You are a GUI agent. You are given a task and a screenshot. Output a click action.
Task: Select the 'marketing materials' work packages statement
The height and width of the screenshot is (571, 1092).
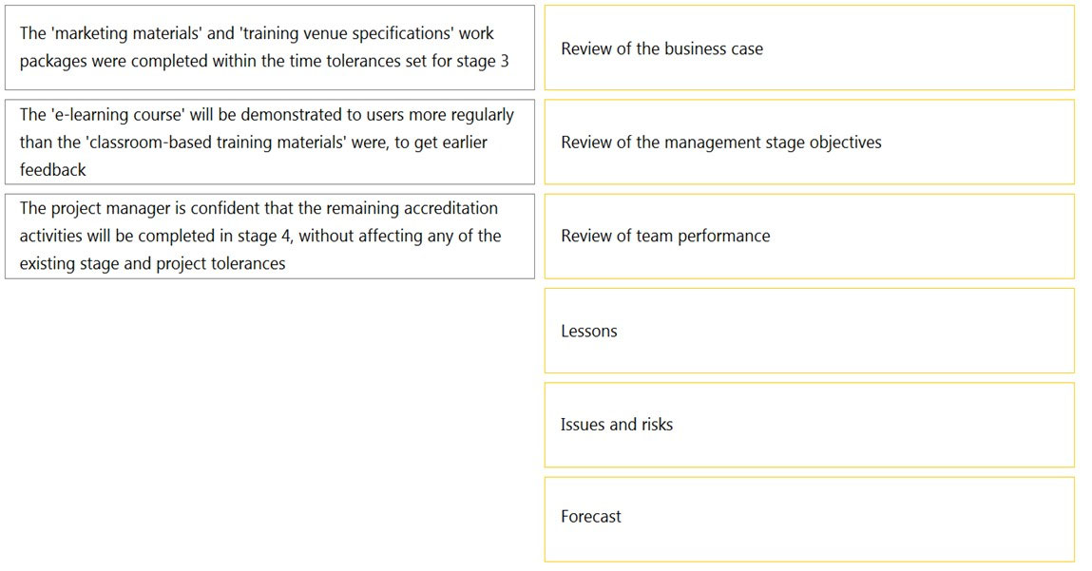(270, 48)
